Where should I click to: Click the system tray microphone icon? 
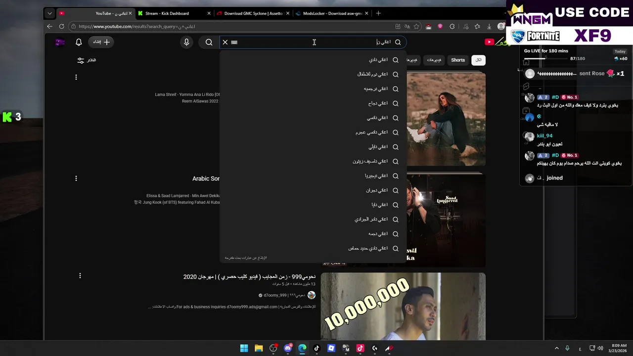pos(567,348)
